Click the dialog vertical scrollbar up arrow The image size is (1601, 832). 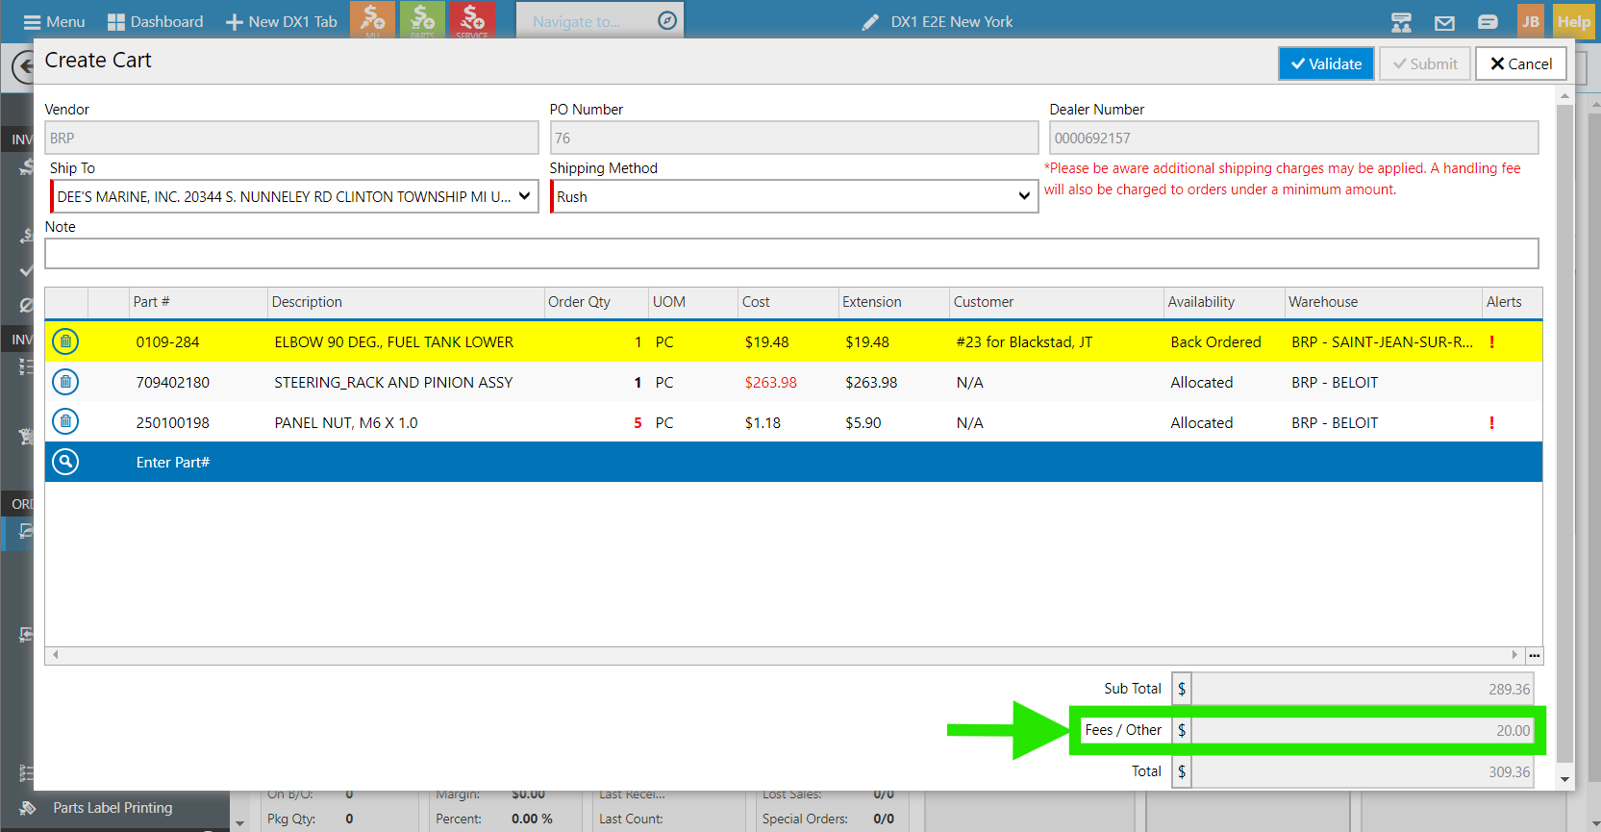pos(1564,95)
